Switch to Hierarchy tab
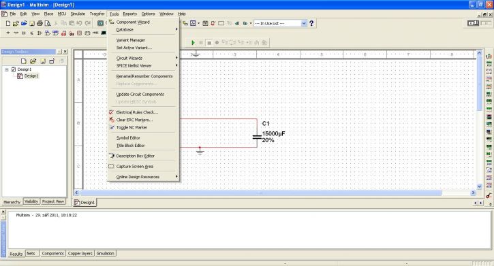The image size is (494, 266). coord(12,202)
